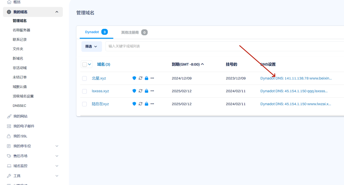This screenshot has width=344, height=185.
Task: Expand the 域名监控 sidebar section
Action: [x=57, y=166]
